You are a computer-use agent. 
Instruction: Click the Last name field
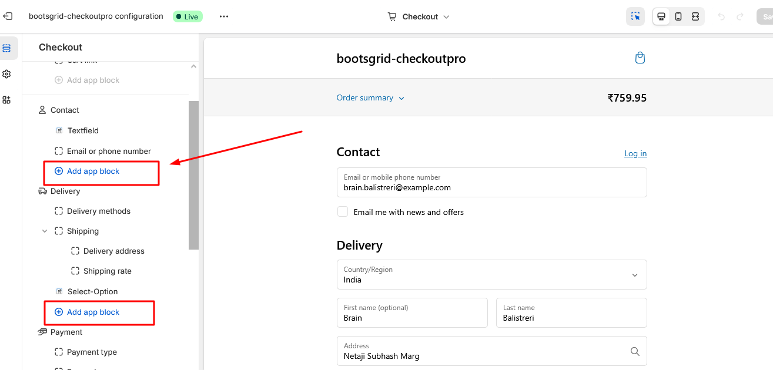(571, 312)
